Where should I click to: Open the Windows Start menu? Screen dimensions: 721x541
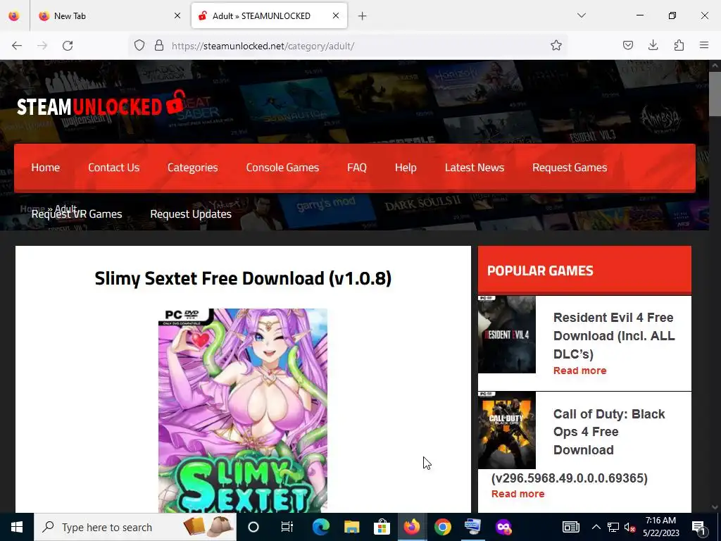[17, 527]
